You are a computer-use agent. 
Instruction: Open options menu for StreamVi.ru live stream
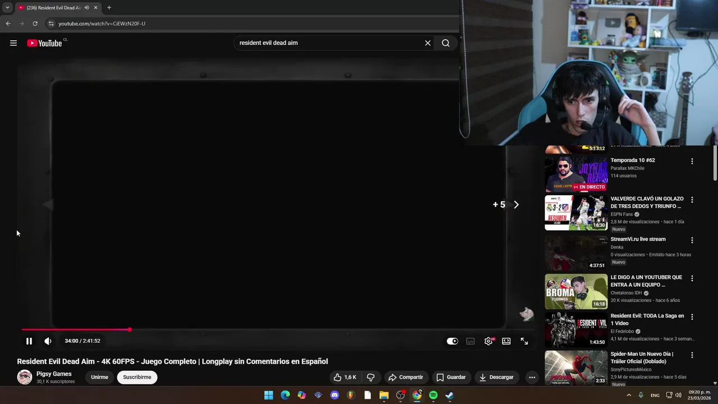coord(692,240)
